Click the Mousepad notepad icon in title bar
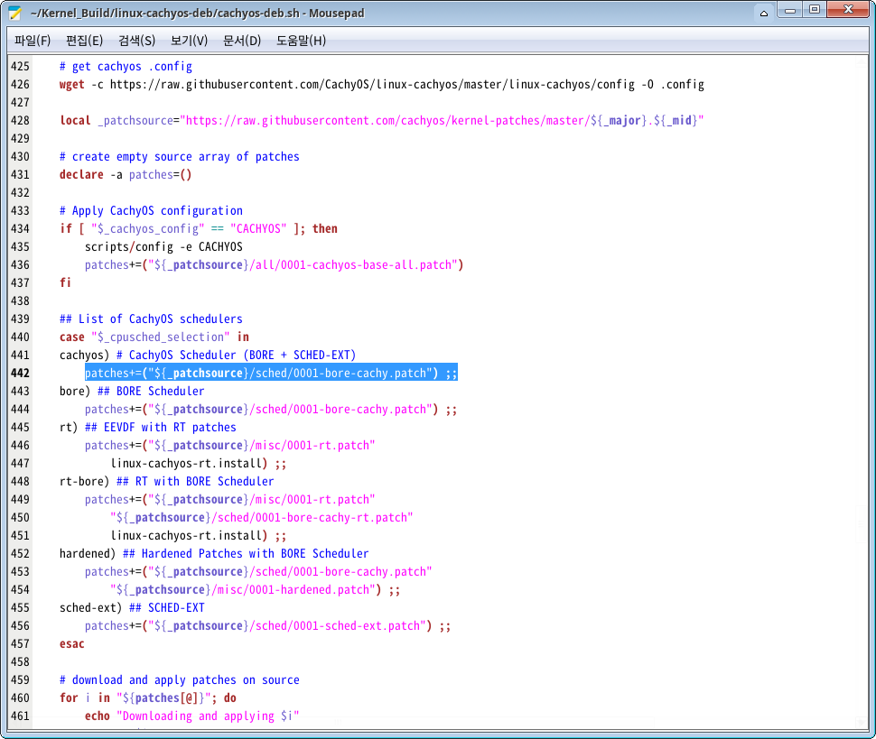 click(x=15, y=13)
